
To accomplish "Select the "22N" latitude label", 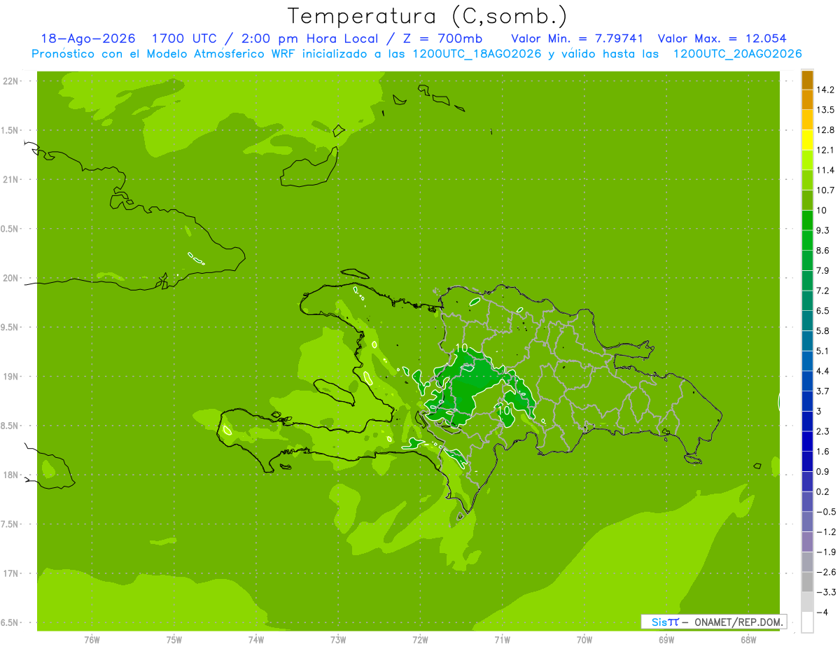I will [12, 81].
